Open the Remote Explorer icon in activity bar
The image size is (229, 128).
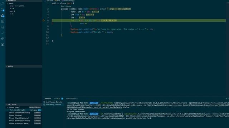click(3, 27)
